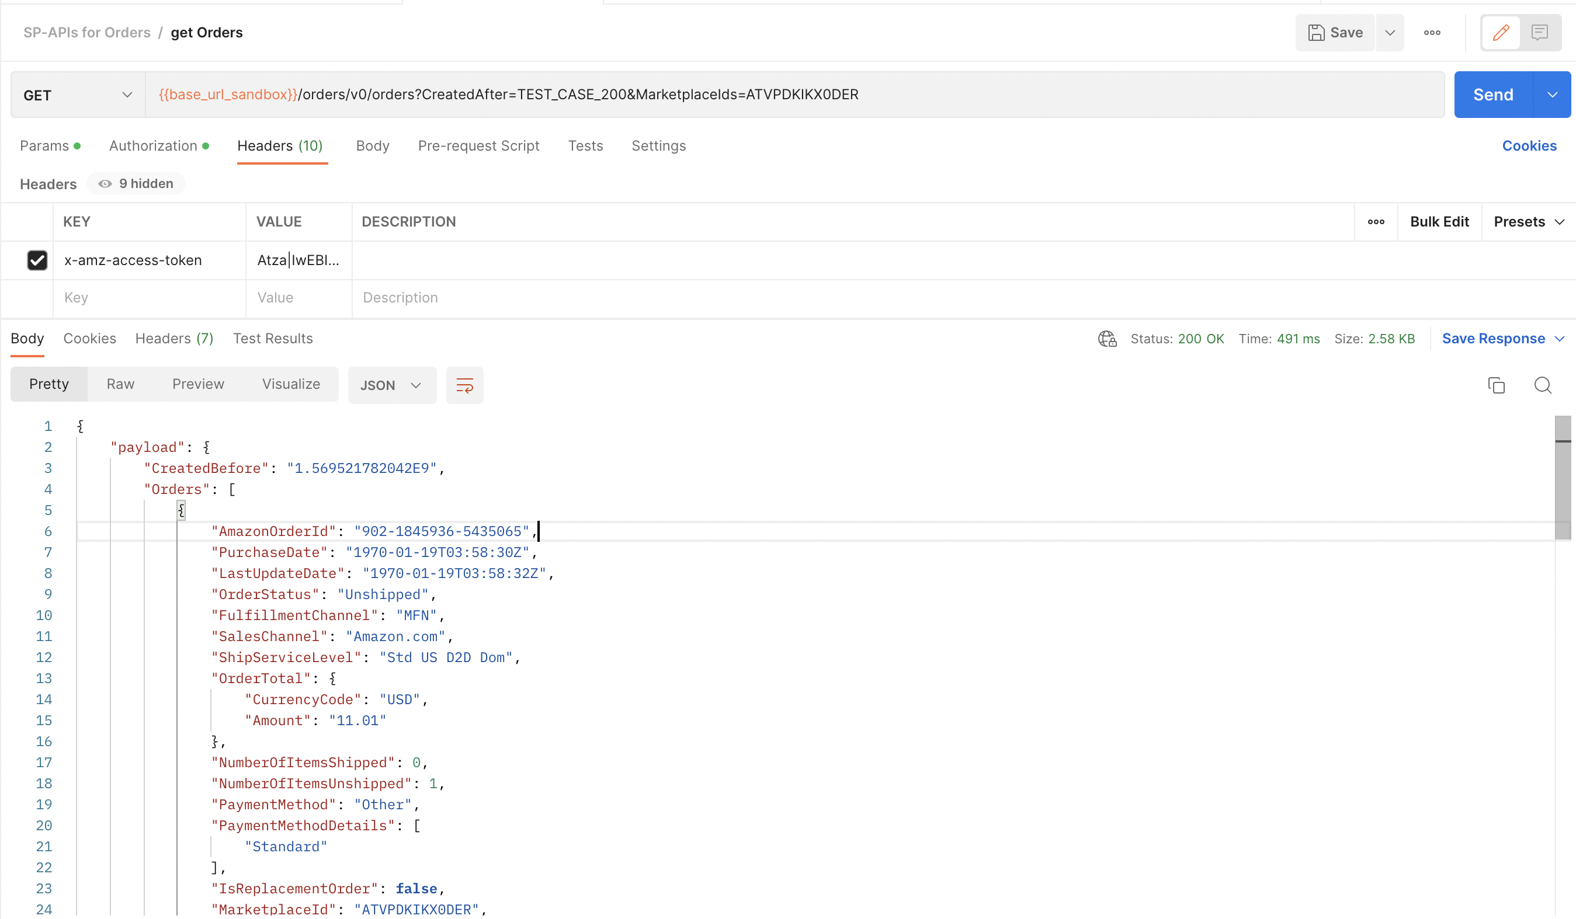Viewport: 1576px width, 919px height.
Task: Open the Test Results tab
Action: (273, 339)
